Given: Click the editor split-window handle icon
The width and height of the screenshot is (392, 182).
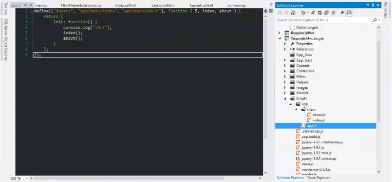Looking at the screenshot, I should pos(266,11).
